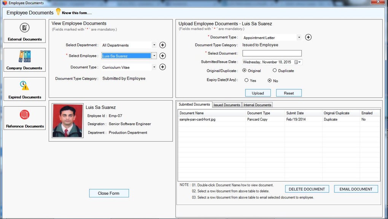Select the Original radio button
The width and height of the screenshot is (388, 219).
coord(244,70)
